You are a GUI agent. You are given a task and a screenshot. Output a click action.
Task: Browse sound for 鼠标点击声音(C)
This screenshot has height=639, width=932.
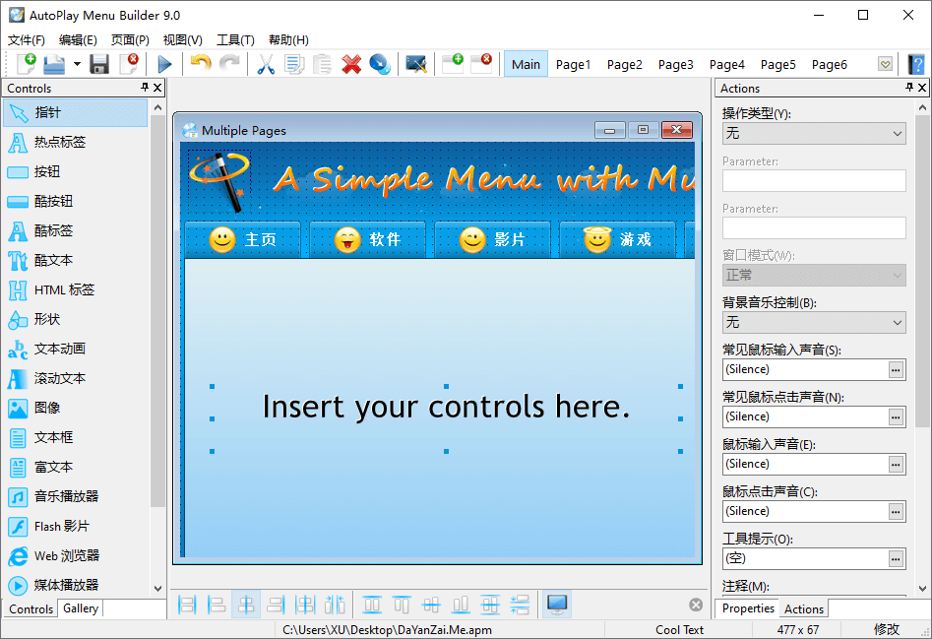coord(896,512)
